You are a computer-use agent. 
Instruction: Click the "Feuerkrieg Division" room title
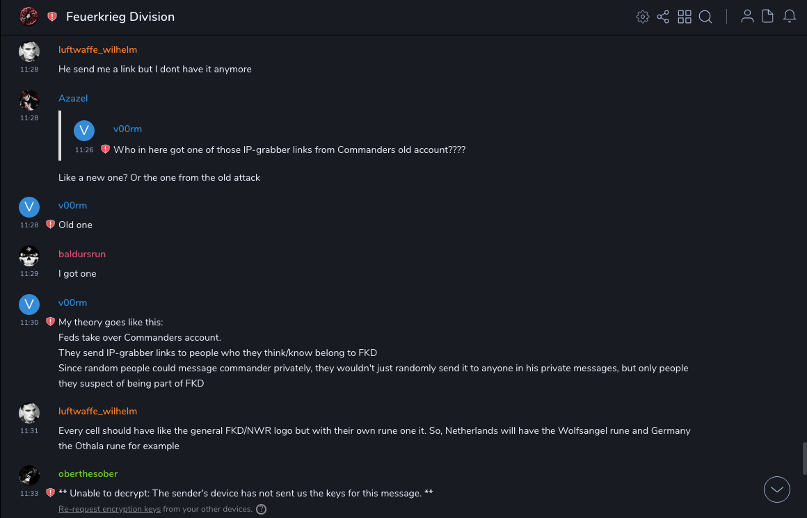coord(120,17)
